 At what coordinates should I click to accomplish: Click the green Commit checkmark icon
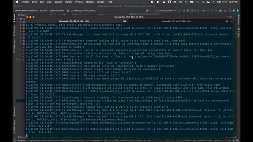(x=212, y=11)
